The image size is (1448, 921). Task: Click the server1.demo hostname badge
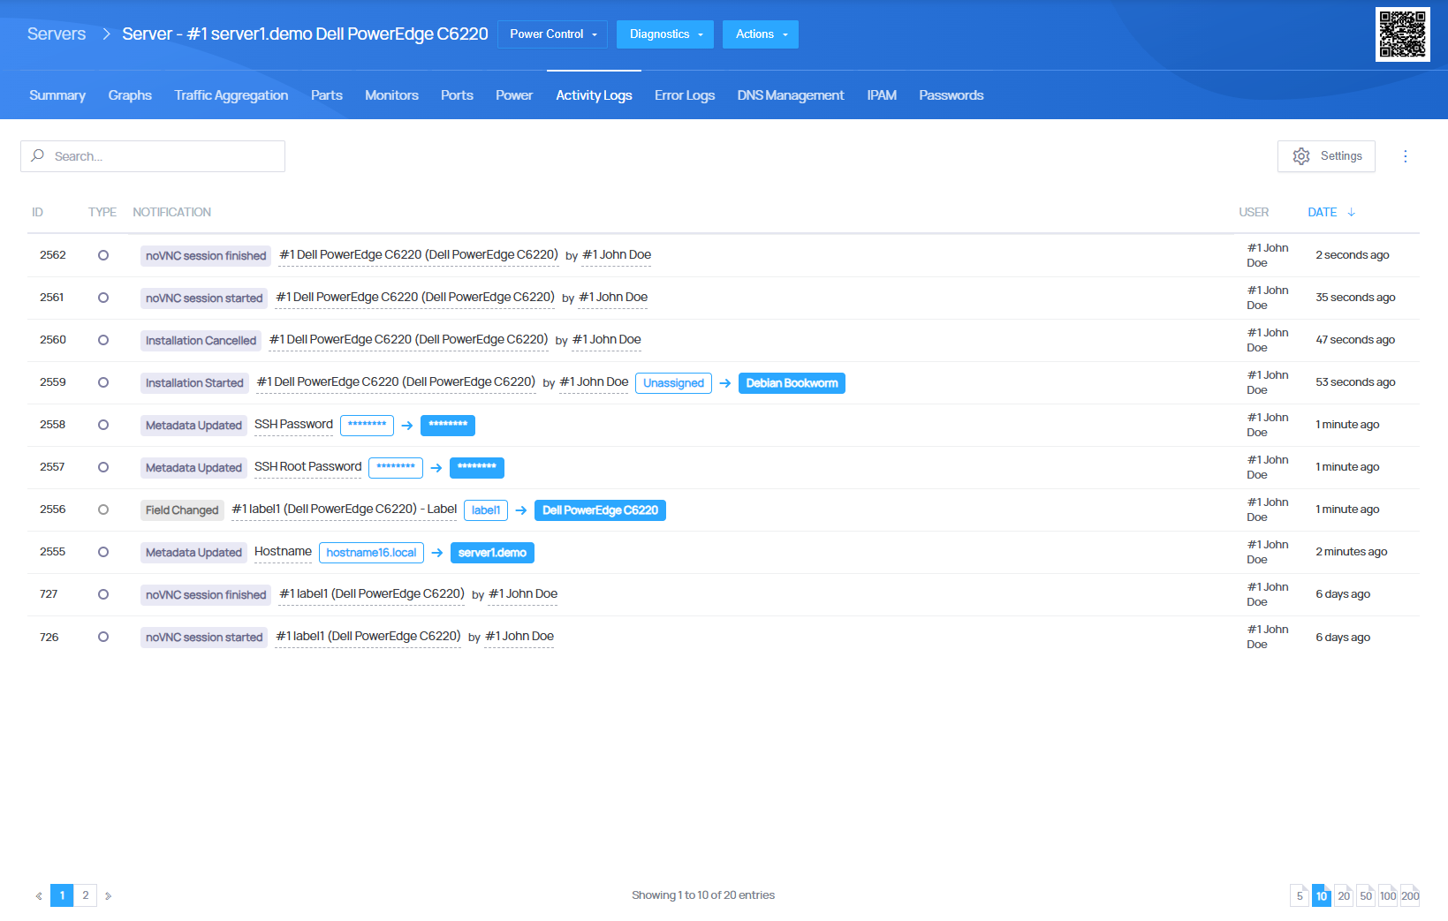(x=492, y=553)
